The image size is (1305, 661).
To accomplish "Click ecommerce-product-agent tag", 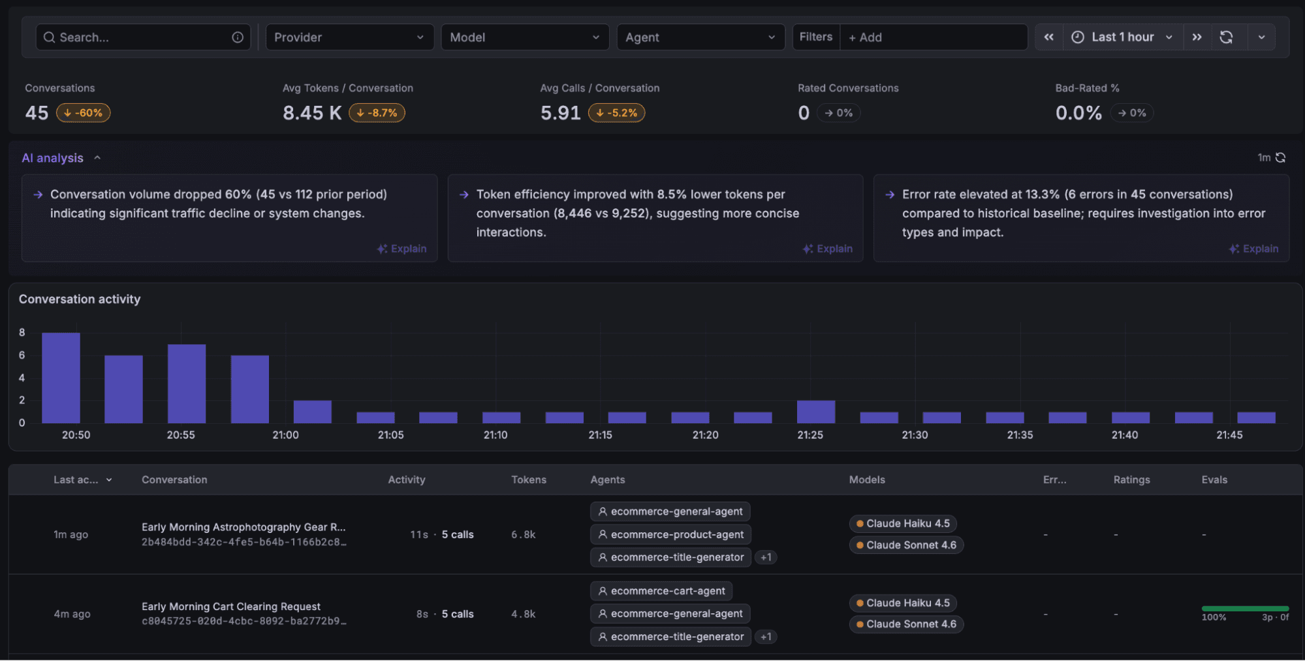I will [670, 534].
